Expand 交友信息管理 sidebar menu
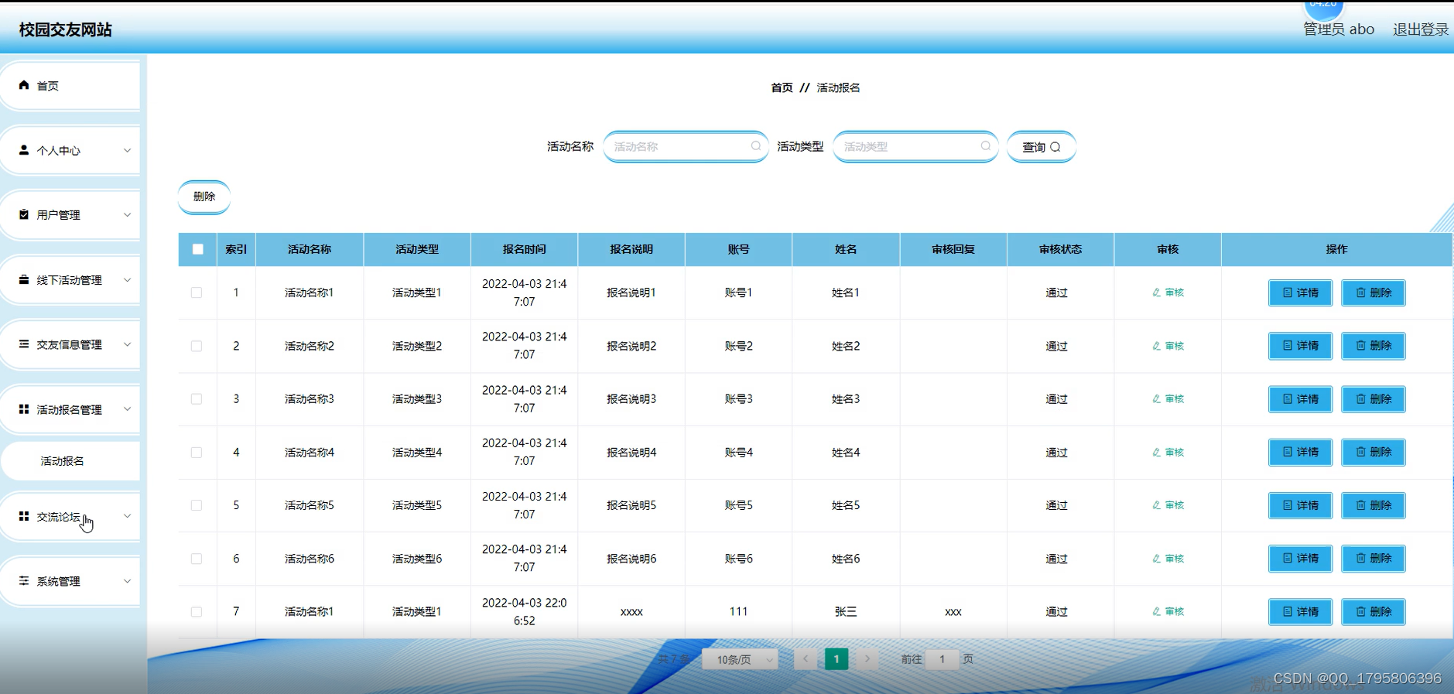Screen dimensions: 1454x694 coord(70,344)
